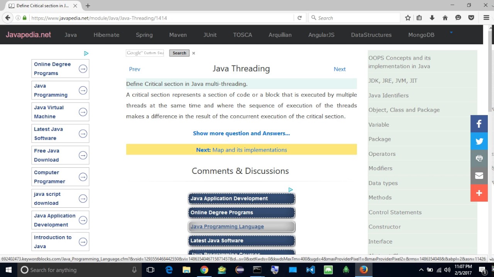Screen dimensions: 494x277
Task: Show hidden system tray icons
Action: pos(421,270)
